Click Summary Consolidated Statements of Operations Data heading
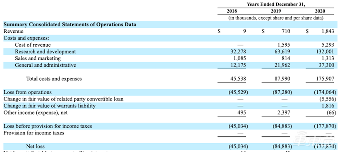This screenshot has width=340, height=152. tap(70, 25)
